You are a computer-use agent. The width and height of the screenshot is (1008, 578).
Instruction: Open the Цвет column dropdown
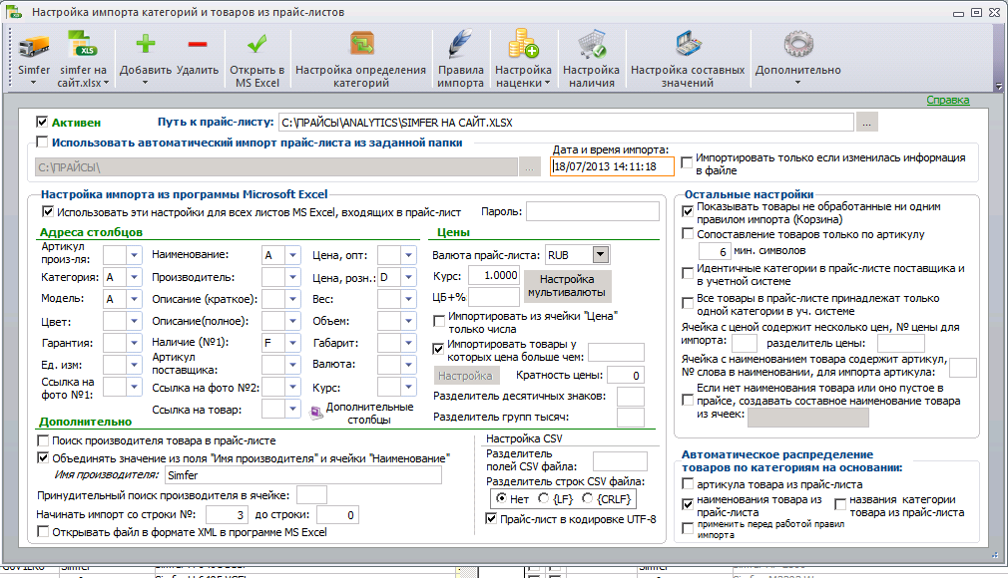134,321
